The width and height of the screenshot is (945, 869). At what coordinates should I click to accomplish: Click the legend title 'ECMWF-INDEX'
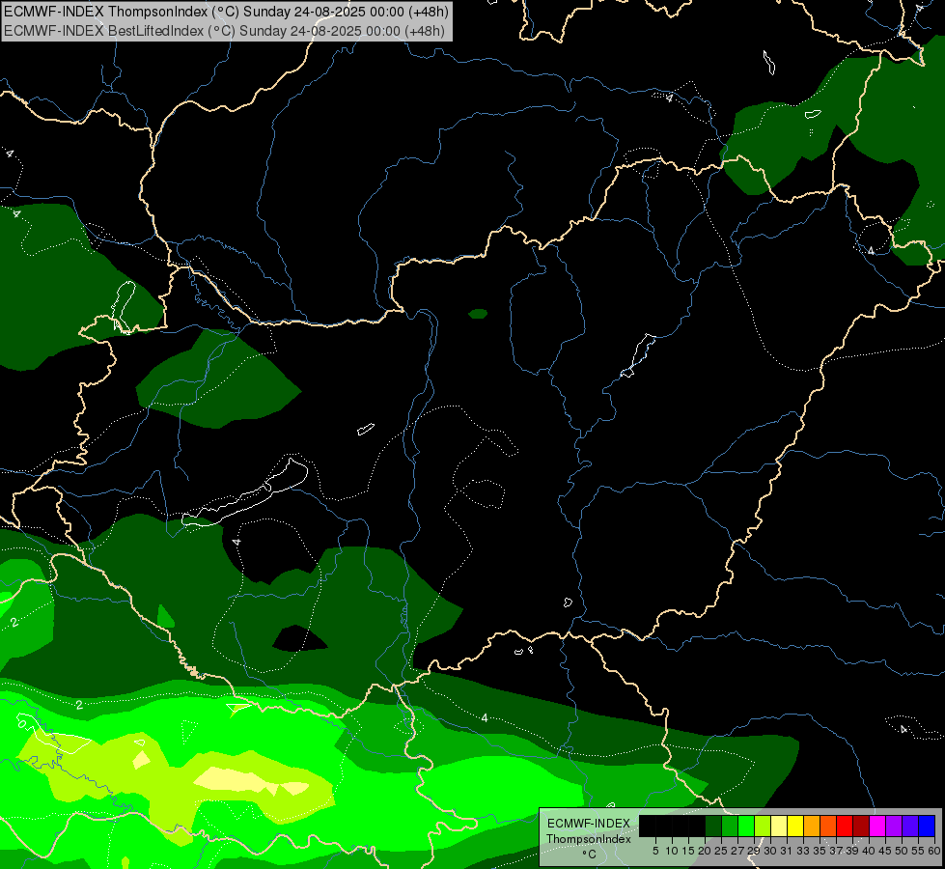pos(589,824)
